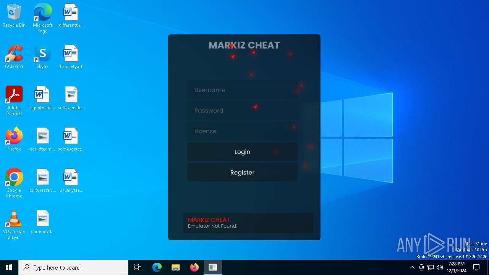Select the Microsoft Edge desktop shortcut
The height and width of the screenshot is (275, 489).
42,18
